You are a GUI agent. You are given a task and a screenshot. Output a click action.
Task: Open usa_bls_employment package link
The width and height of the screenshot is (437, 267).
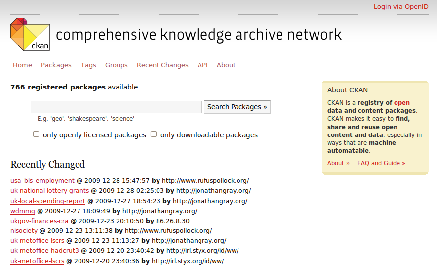(x=42, y=181)
